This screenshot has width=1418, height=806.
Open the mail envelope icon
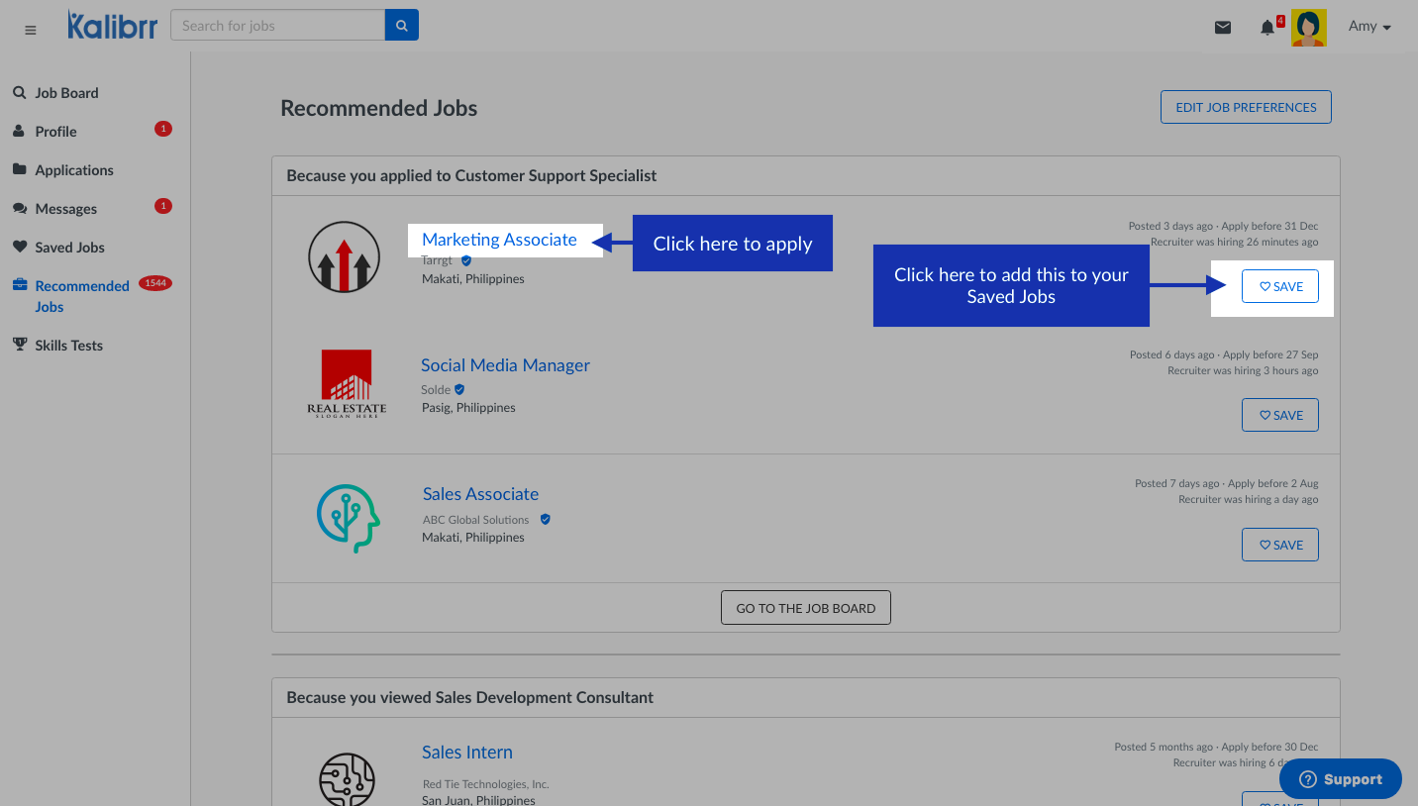click(x=1223, y=28)
